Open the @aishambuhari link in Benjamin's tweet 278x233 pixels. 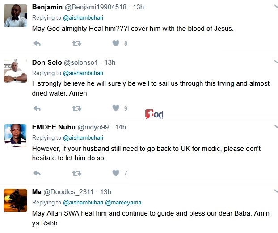coord(83,18)
